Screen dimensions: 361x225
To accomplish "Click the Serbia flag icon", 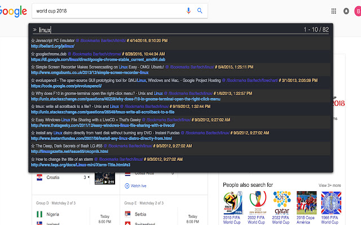I will (x=127, y=214).
